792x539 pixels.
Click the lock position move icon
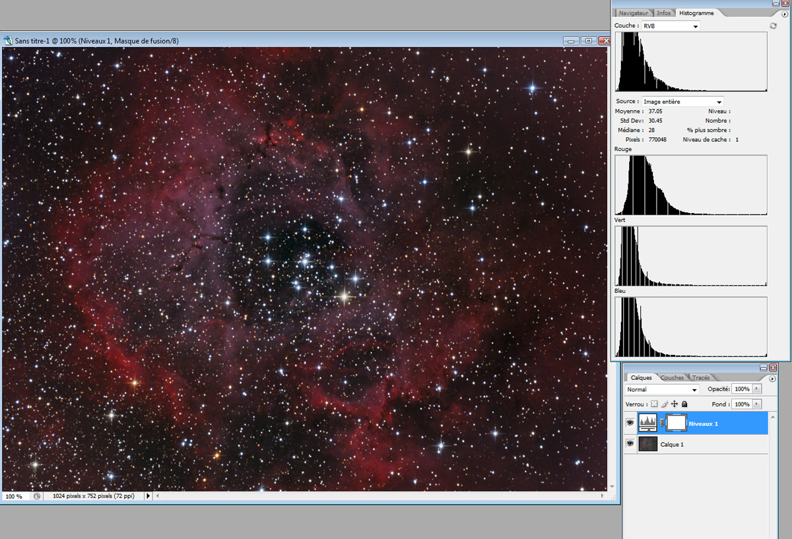[x=675, y=404]
